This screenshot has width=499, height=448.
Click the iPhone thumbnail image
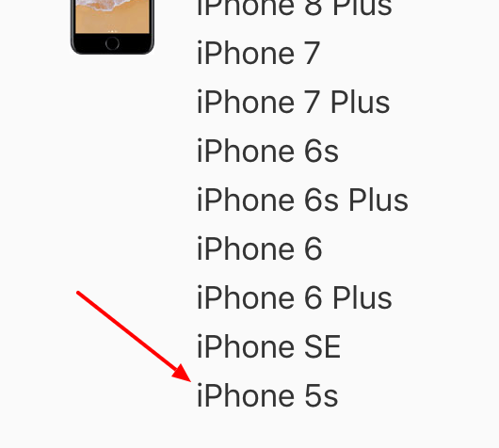click(112, 26)
